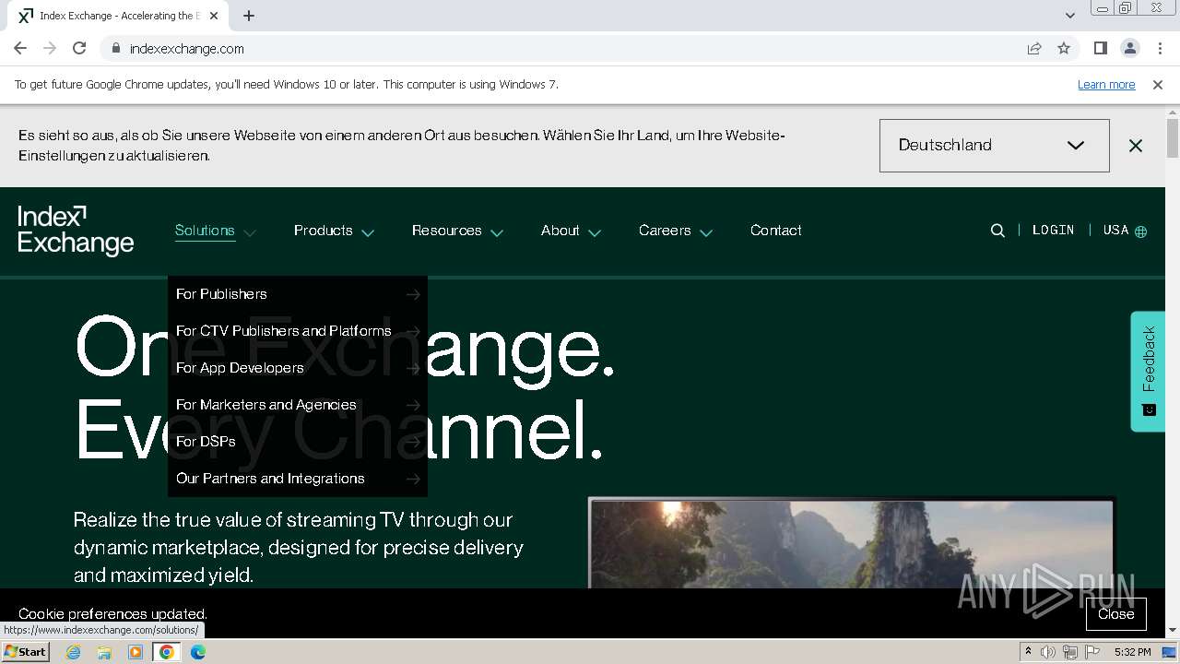Open the Deutschland country dropdown
Screen dimensions: 1180x664
pos(994,146)
